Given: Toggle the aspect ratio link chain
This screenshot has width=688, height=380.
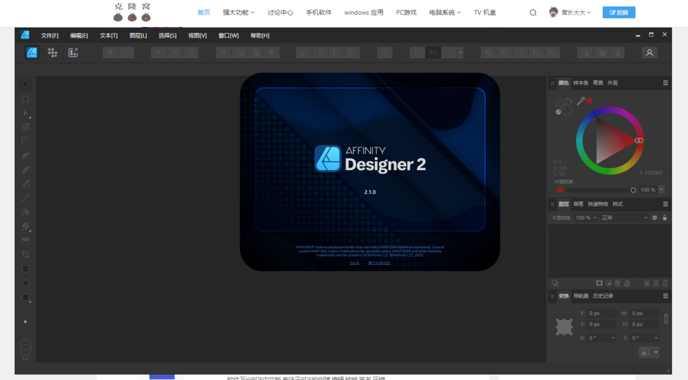Looking at the screenshot, I should 666,319.
